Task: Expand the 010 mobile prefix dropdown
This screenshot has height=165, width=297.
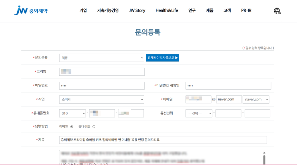Action: (x=72, y=113)
